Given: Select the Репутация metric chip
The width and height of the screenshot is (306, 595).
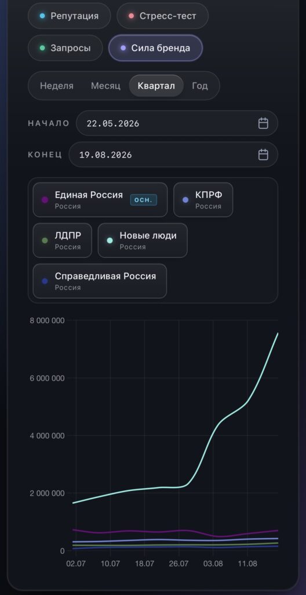Looking at the screenshot, I should pos(70,16).
